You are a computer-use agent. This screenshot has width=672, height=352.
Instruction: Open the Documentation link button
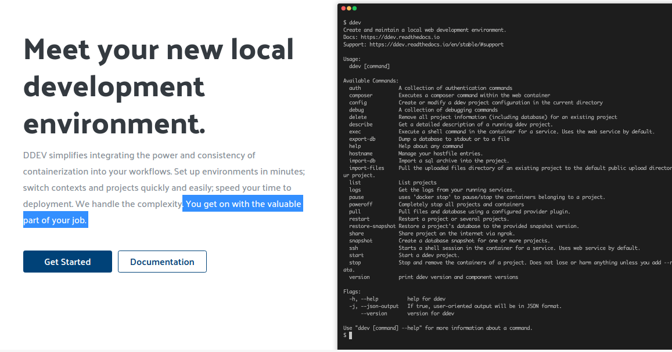click(x=162, y=262)
